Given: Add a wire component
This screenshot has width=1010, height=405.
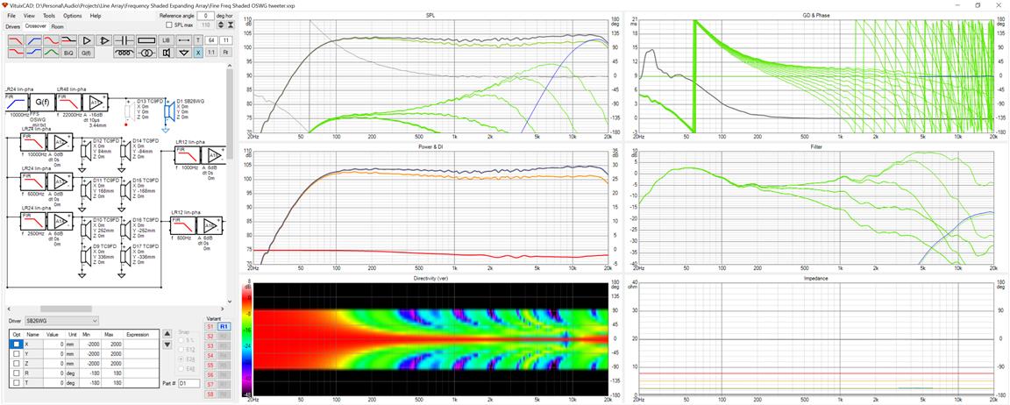Looking at the screenshot, I should [184, 40].
